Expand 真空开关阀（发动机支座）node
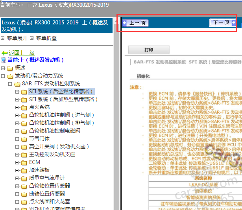 point(17,147)
